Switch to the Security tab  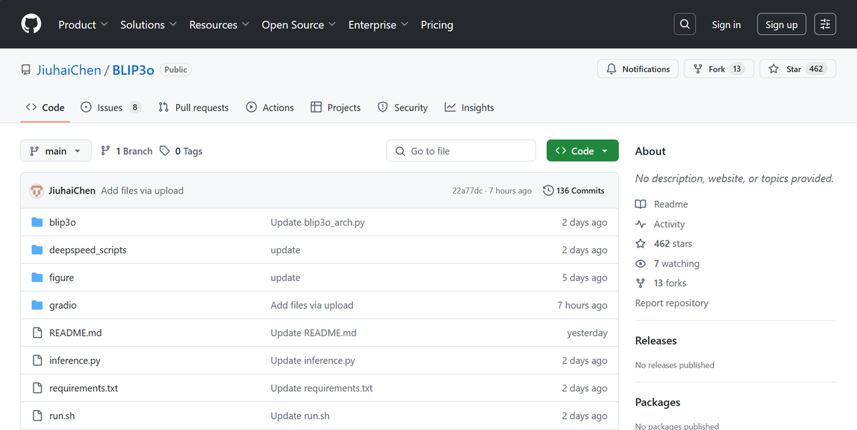click(402, 108)
